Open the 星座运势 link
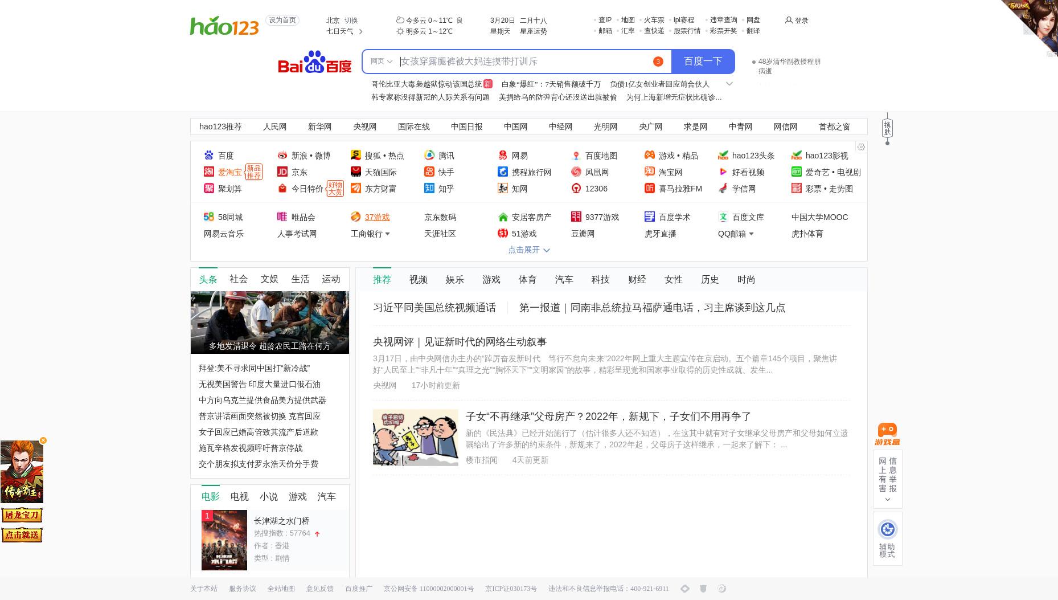This screenshot has height=600, width=1058. pyautogui.click(x=533, y=31)
